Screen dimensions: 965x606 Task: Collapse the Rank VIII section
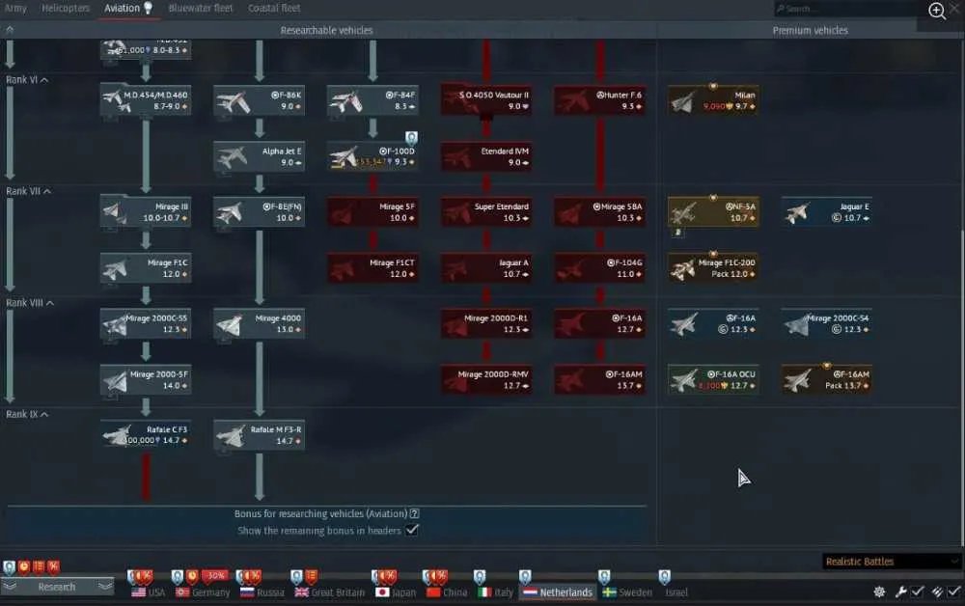point(50,303)
